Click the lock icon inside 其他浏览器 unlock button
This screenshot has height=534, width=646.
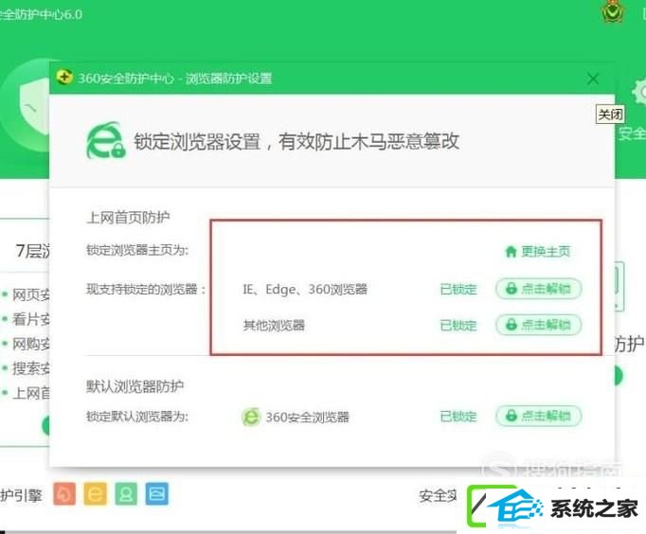[x=511, y=325]
